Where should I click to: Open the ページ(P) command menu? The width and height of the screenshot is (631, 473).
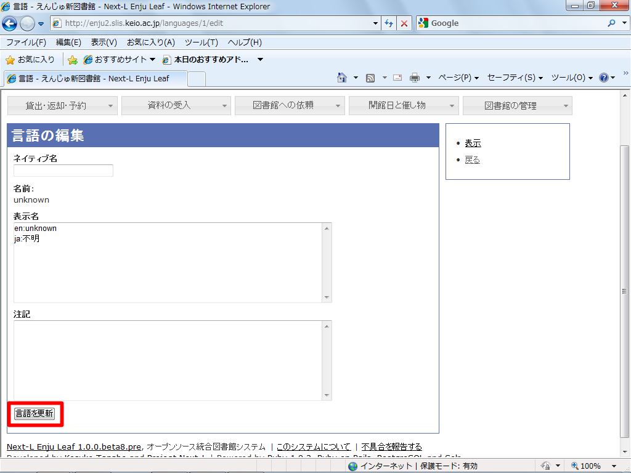(x=458, y=78)
